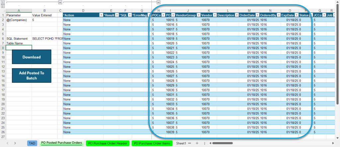Open the PO Purchase Order Items tab

click(152, 143)
